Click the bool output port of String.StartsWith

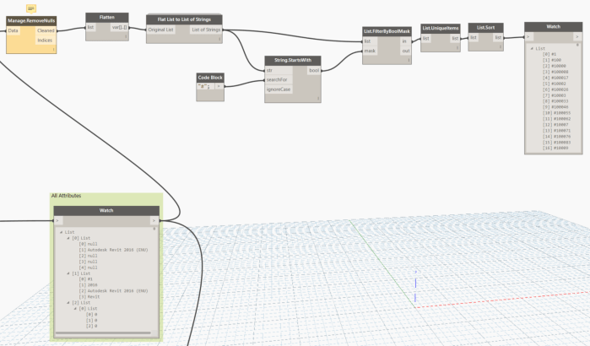tap(314, 70)
